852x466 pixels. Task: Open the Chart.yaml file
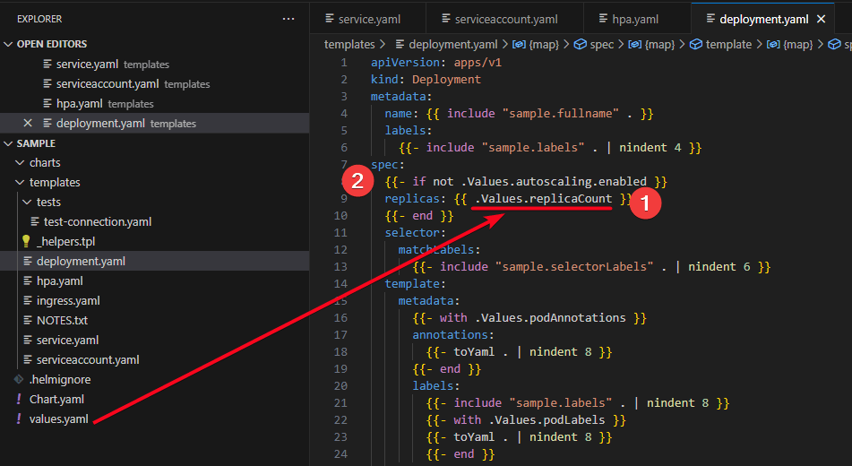coord(56,399)
